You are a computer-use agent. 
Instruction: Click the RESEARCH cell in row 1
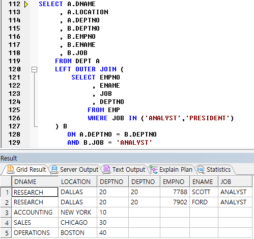(35, 192)
